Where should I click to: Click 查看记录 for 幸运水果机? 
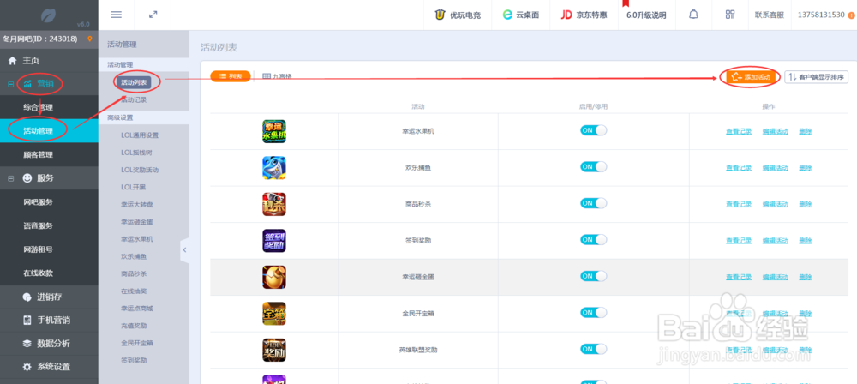(x=739, y=131)
